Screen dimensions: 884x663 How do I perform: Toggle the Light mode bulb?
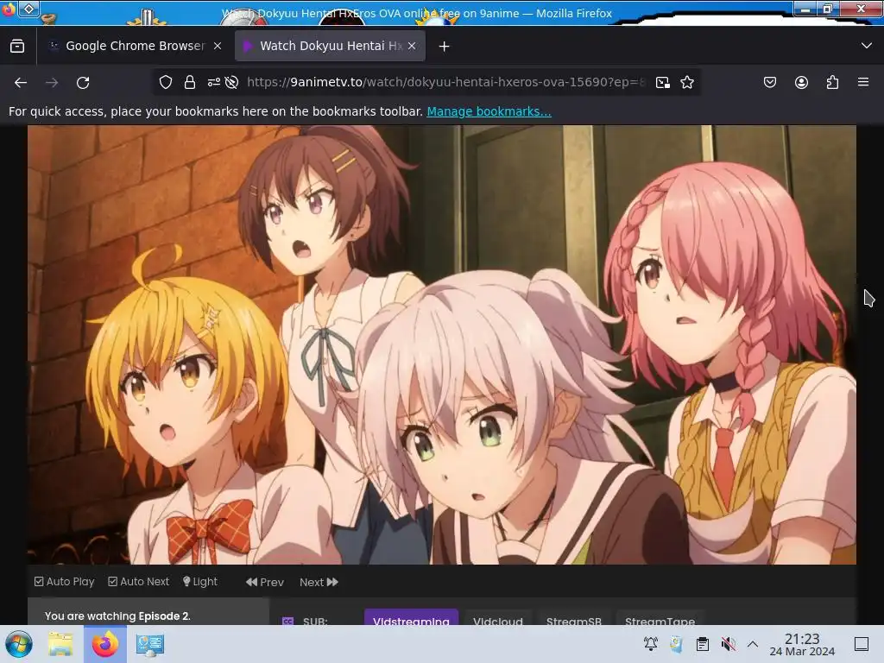[199, 581]
